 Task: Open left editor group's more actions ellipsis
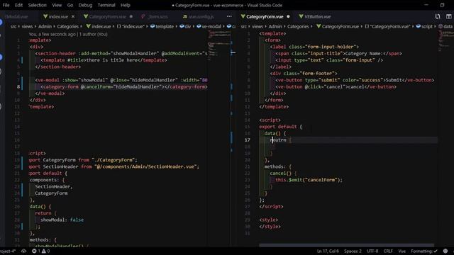(229, 16)
